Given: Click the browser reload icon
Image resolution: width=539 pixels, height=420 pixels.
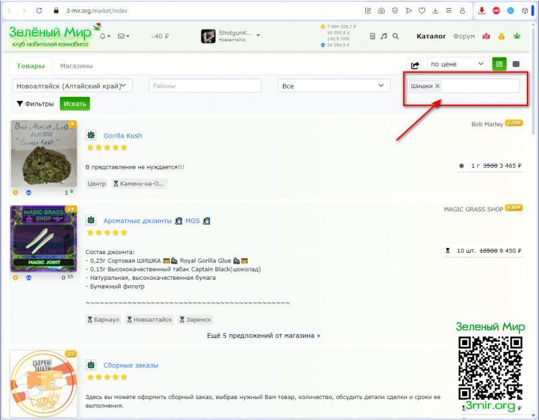Looking at the screenshot, I should coord(39,11).
